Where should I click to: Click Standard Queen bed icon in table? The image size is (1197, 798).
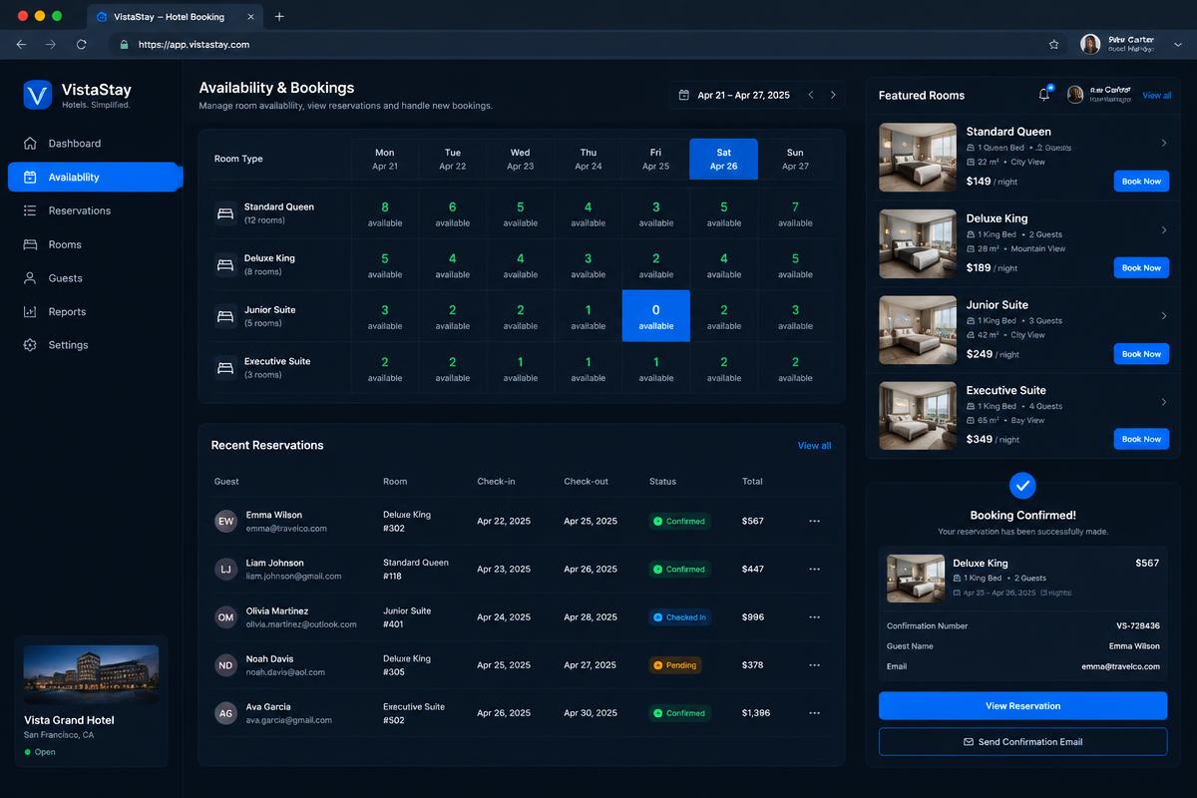225,212
